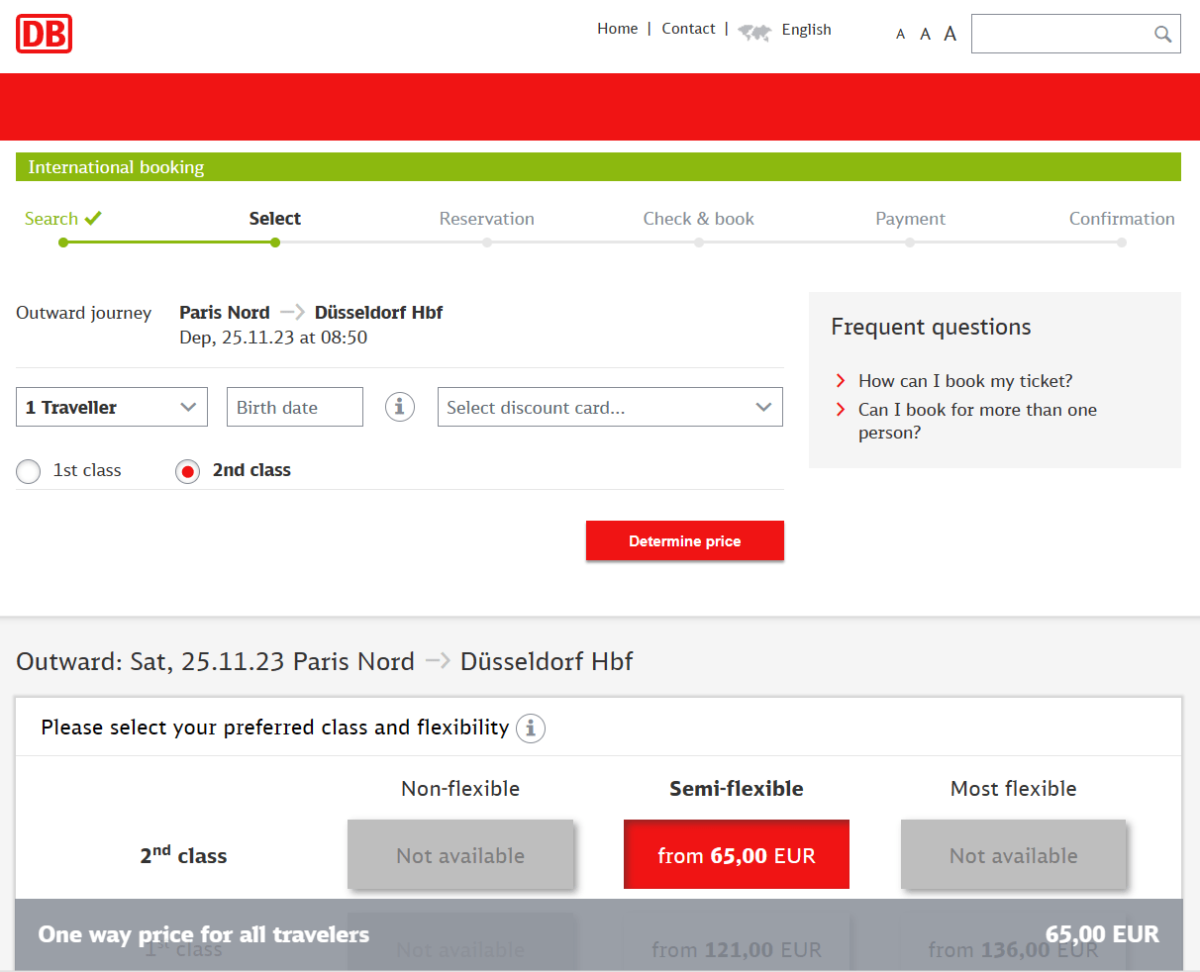This screenshot has width=1200, height=972.
Task: Open class and flexibility info icon
Action: [531, 729]
